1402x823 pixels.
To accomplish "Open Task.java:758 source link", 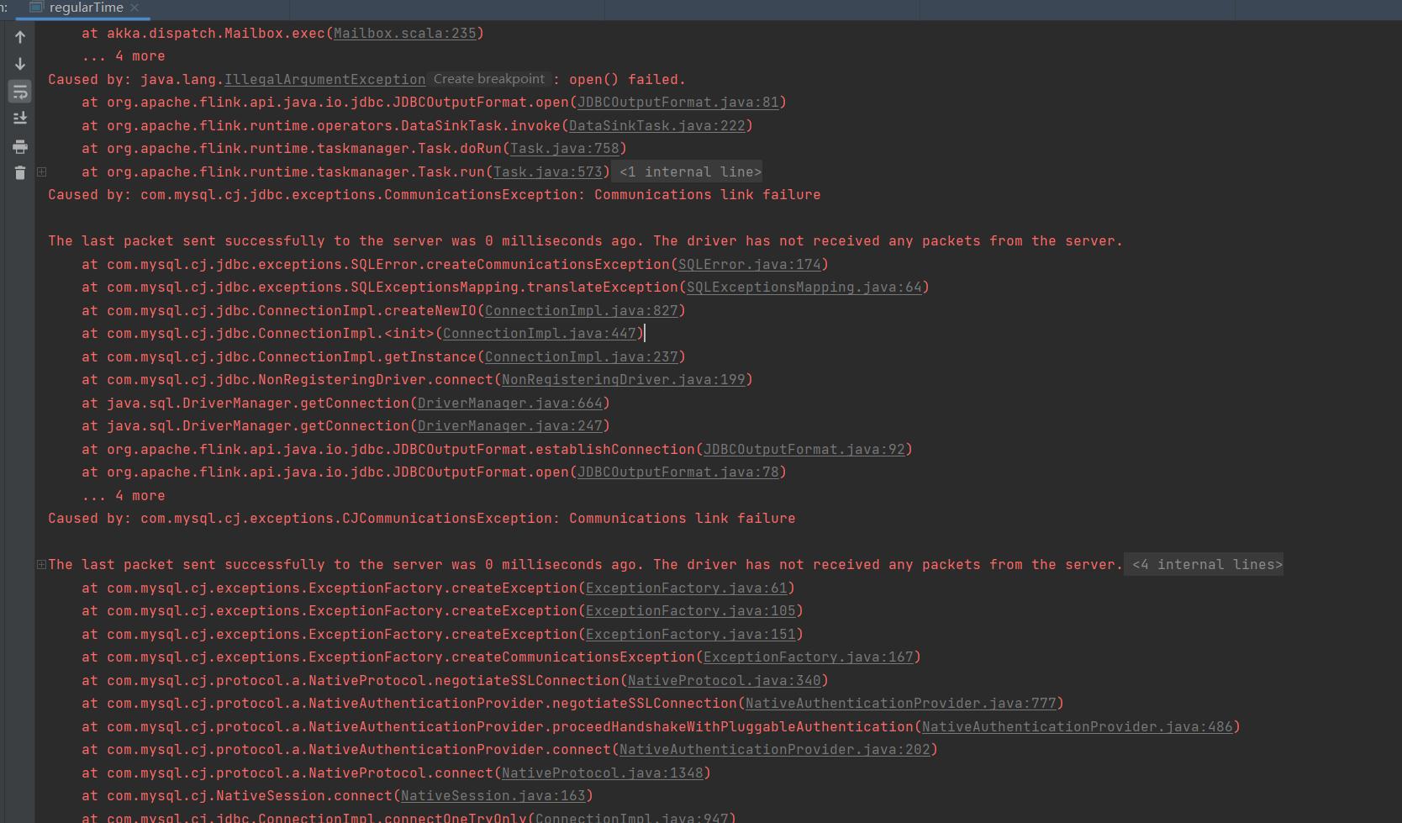I will point(566,148).
